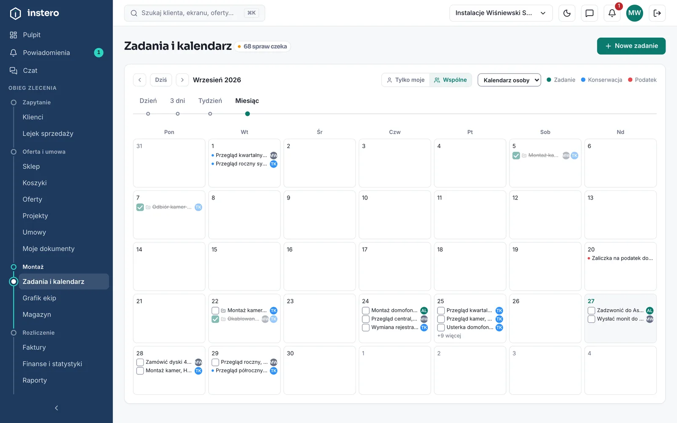Select the 'Tylko moje' filter button

pyautogui.click(x=405, y=80)
